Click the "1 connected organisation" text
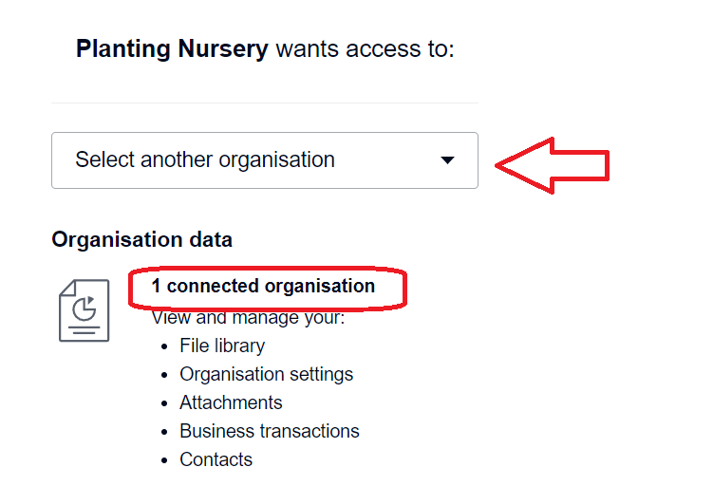Image resolution: width=713 pixels, height=486 pixels. tap(263, 287)
